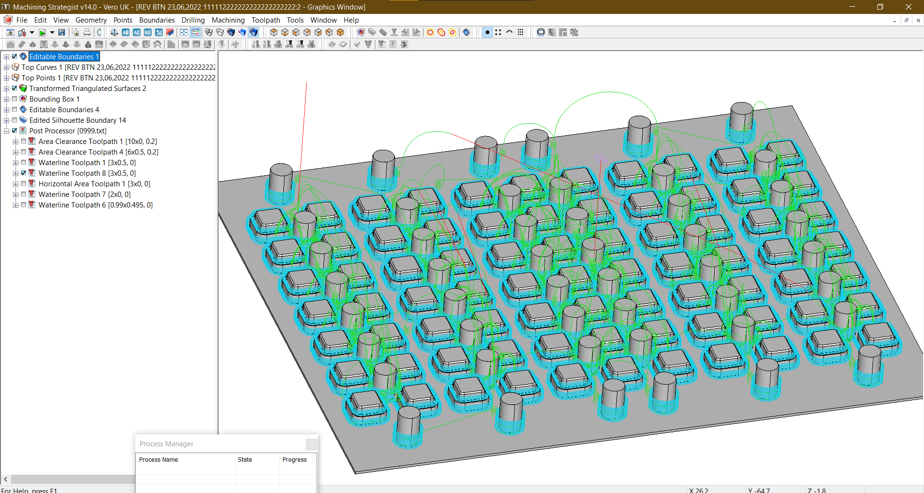Open the Toolpath menu
The height and width of the screenshot is (493, 924).
pyautogui.click(x=266, y=20)
